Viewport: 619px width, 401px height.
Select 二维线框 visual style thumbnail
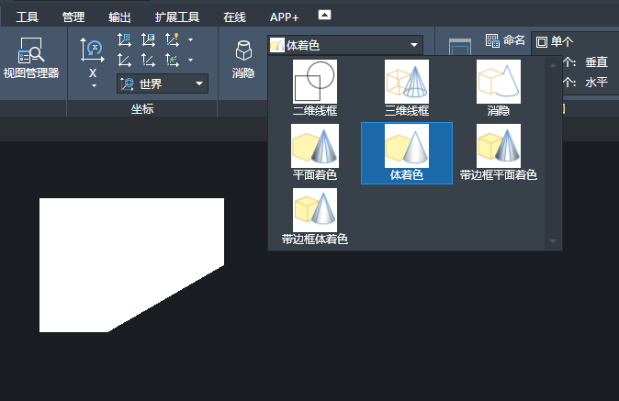click(315, 87)
